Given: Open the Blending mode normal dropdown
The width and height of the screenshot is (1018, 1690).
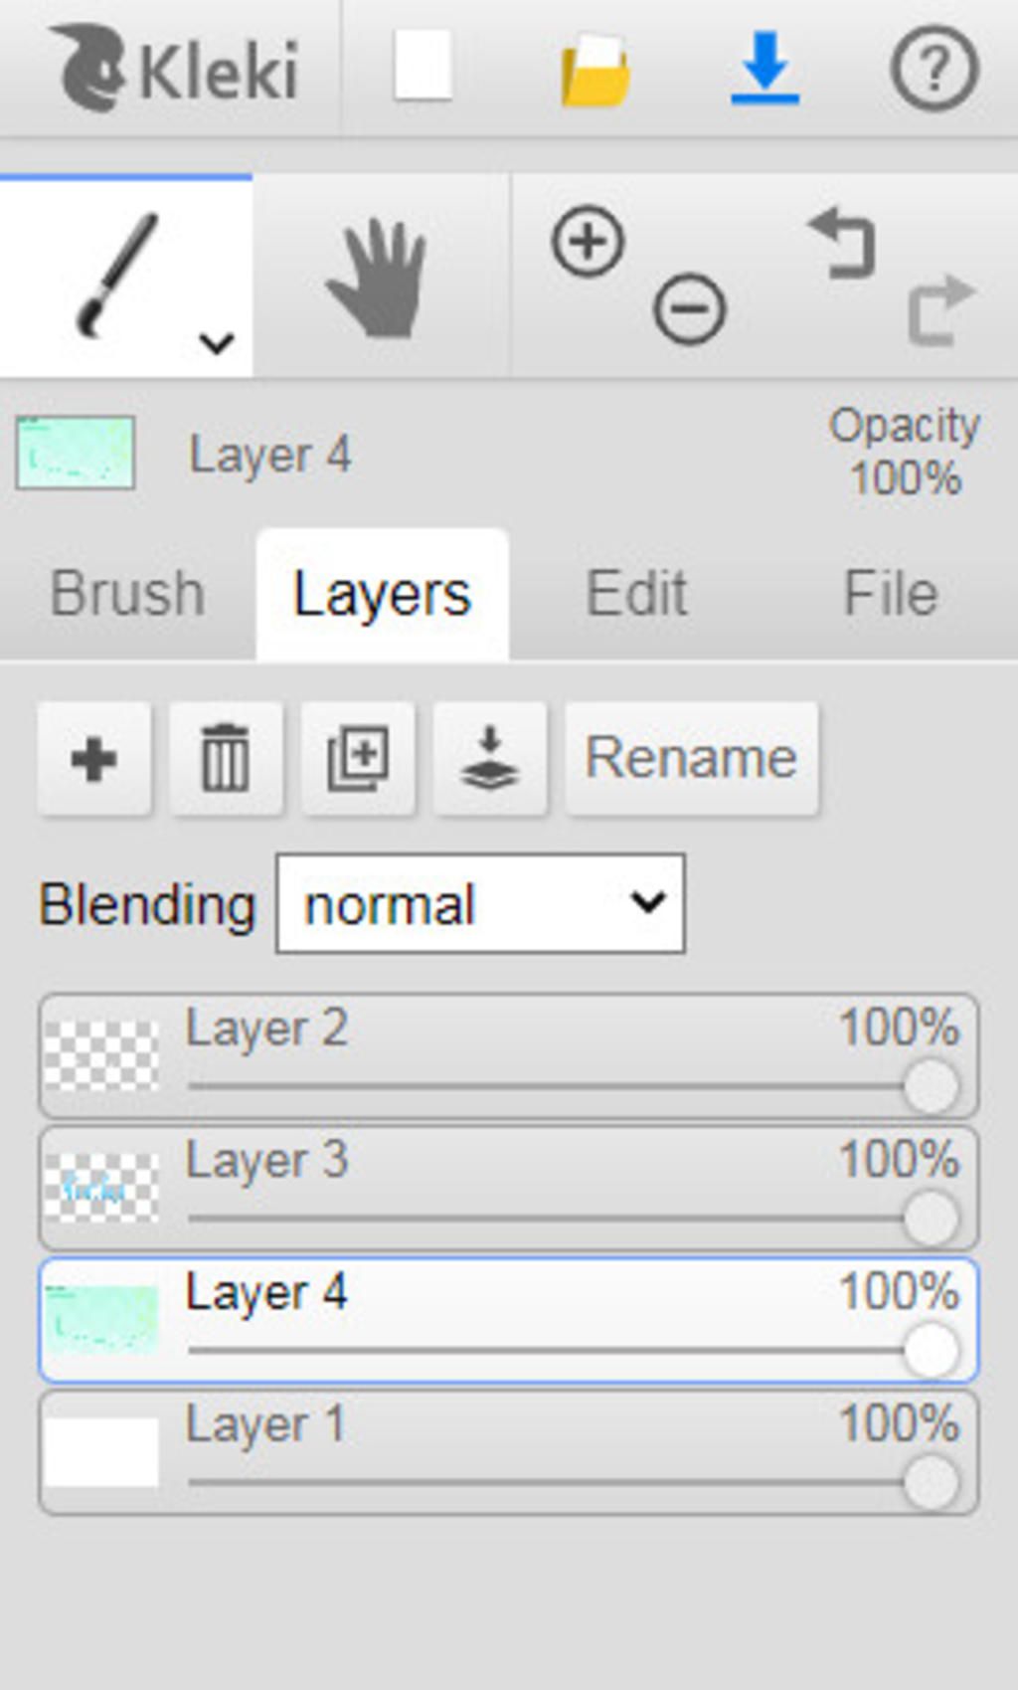Looking at the screenshot, I should (x=480, y=903).
